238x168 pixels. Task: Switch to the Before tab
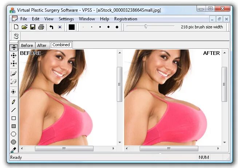coord(27,45)
